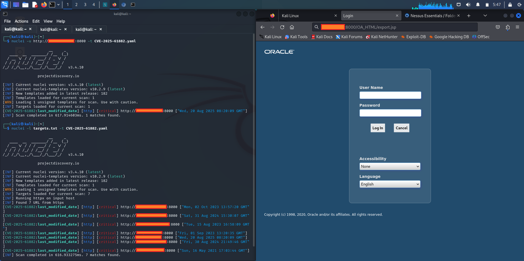Open the log out power icon

point(519,5)
